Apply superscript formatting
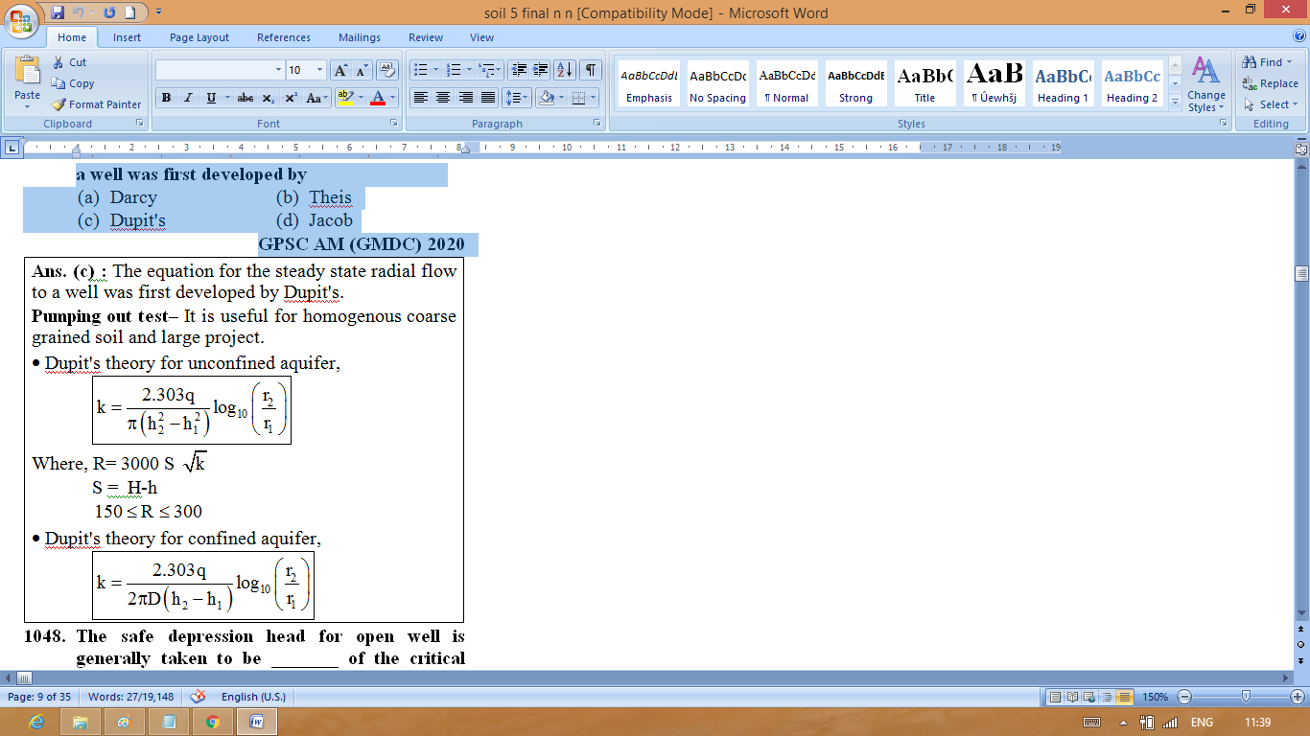The height and width of the screenshot is (736, 1310). click(291, 98)
